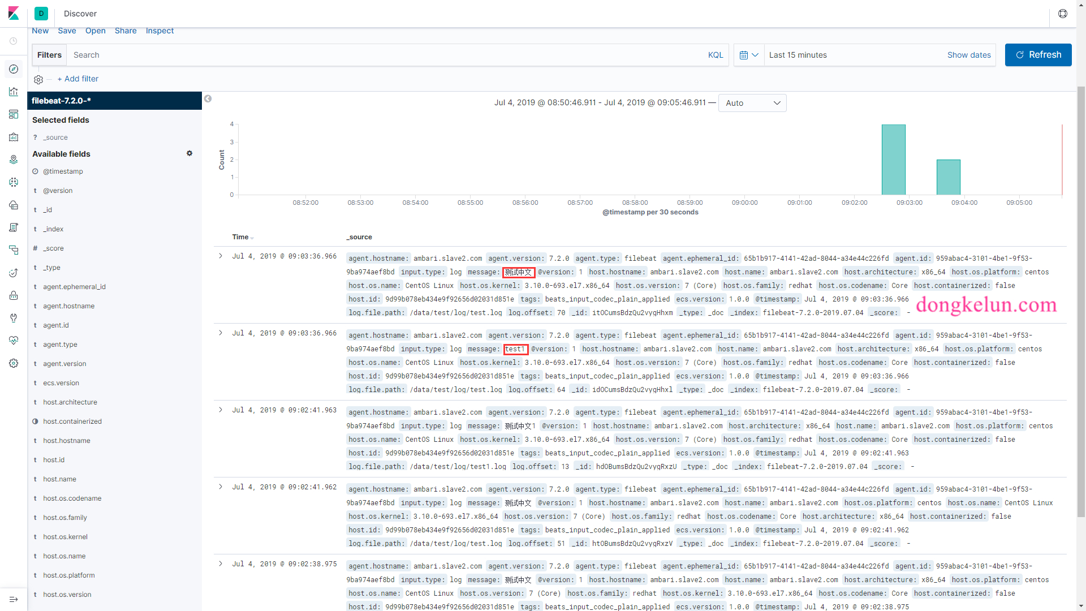The height and width of the screenshot is (611, 1086).
Task: Expand the row dated 09:02:38.975
Action: (x=221, y=564)
